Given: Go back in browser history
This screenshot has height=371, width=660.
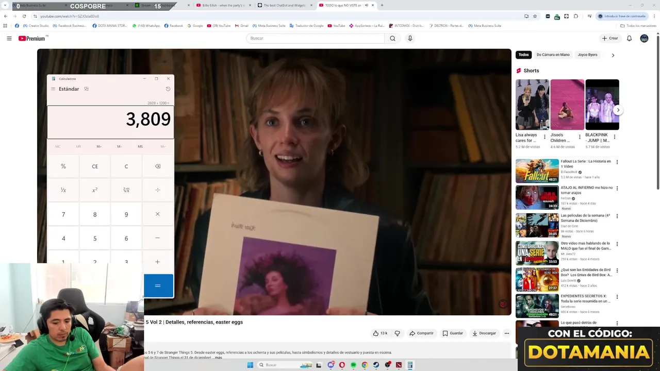Looking at the screenshot, I should [x=6, y=16].
